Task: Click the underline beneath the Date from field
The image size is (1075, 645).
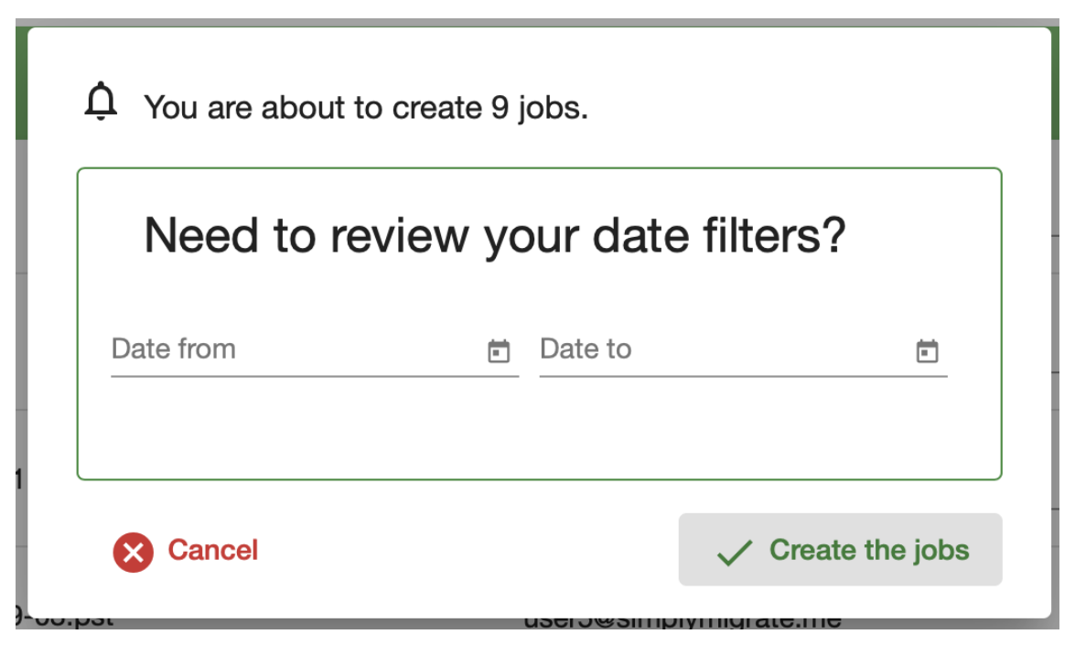Action: [x=315, y=376]
